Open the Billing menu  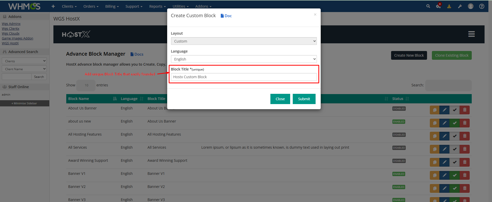point(112,6)
